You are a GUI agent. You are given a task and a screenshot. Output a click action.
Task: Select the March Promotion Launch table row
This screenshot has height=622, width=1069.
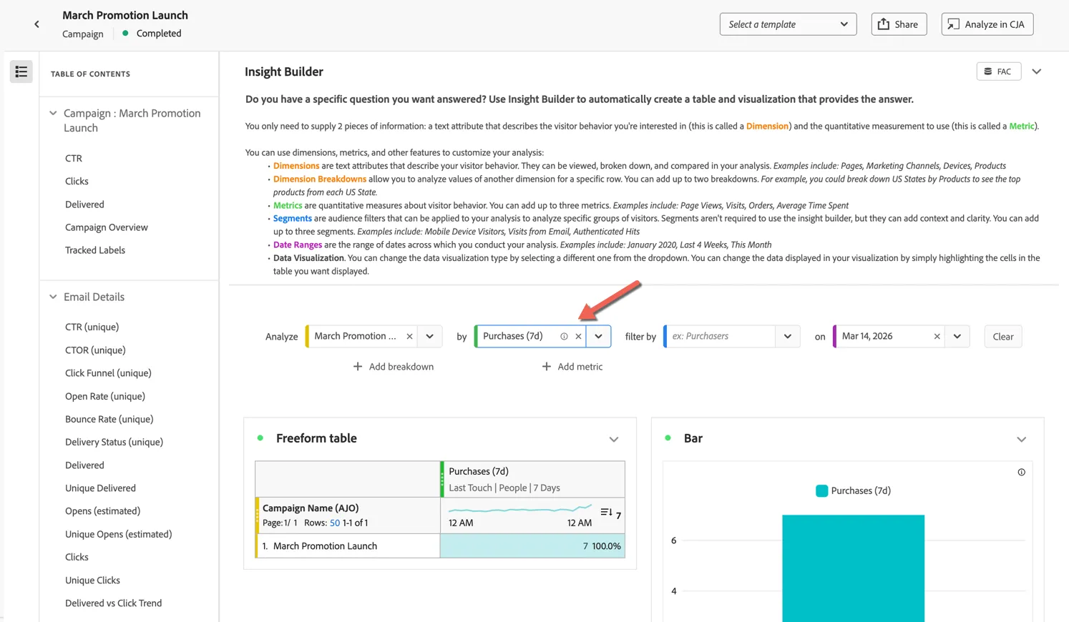440,546
